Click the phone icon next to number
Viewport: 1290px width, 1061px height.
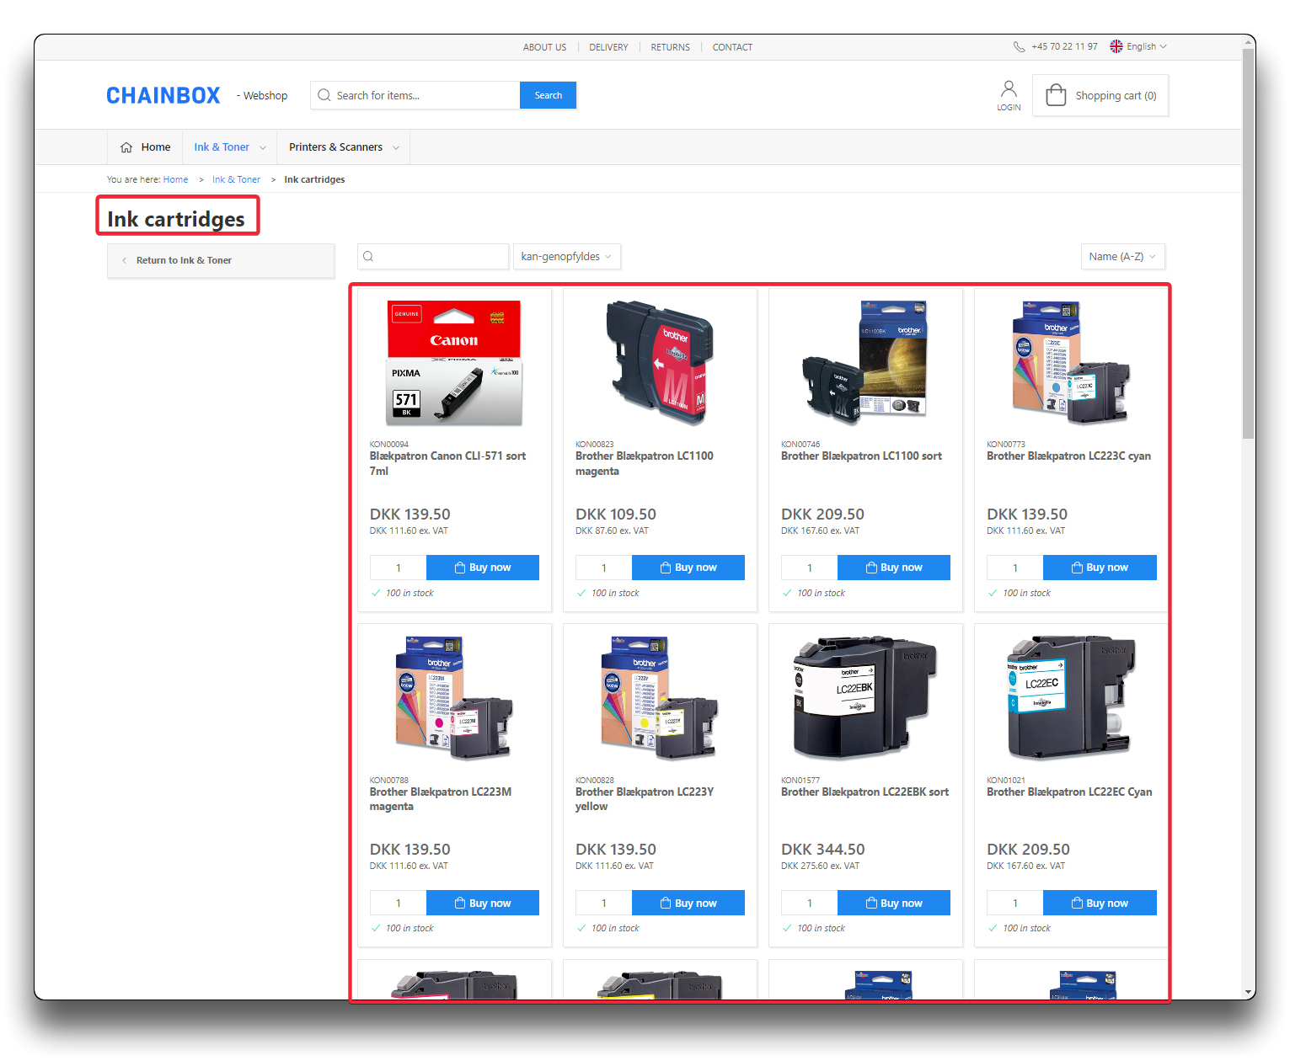(1019, 47)
